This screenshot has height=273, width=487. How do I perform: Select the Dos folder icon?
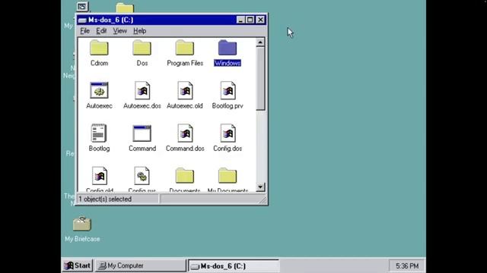click(x=142, y=48)
